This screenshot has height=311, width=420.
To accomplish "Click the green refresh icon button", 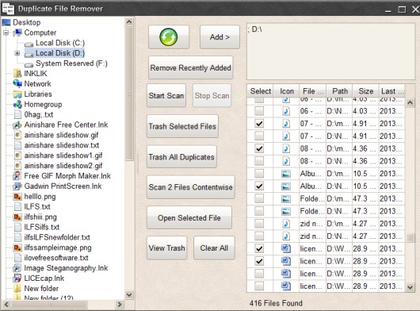I will [169, 37].
